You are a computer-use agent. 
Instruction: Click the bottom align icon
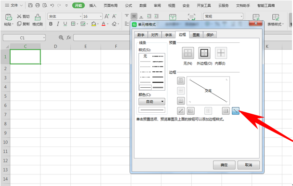click(x=141, y=17)
